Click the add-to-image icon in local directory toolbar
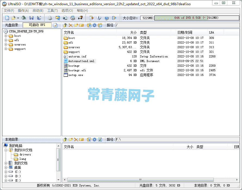Screen dimensions: 242x190 pos(89,140)
